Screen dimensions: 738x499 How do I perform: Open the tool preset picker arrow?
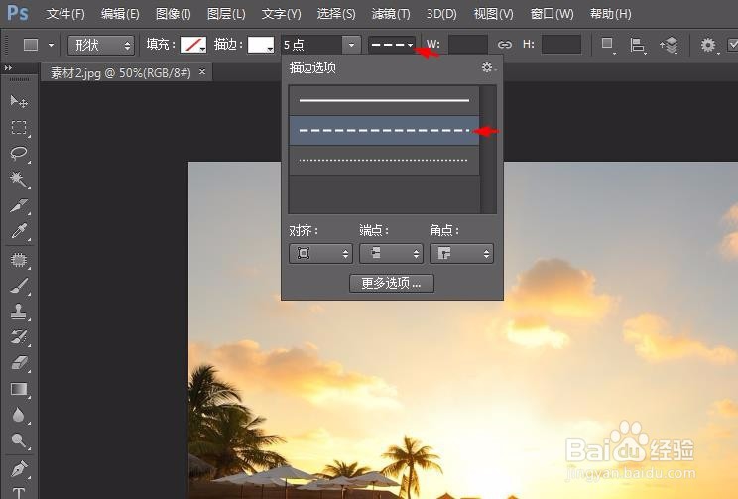pyautogui.click(x=51, y=46)
